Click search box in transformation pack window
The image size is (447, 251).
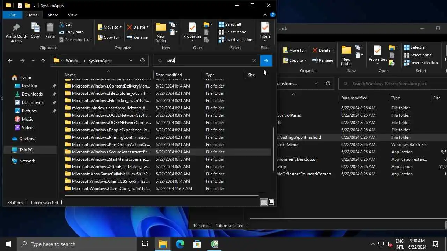(x=393, y=84)
